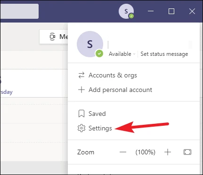
Task: Select Add personal account
Action: [115, 90]
